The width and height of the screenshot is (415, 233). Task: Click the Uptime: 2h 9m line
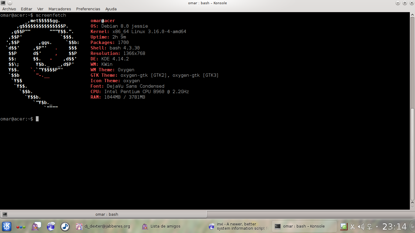click(x=108, y=37)
